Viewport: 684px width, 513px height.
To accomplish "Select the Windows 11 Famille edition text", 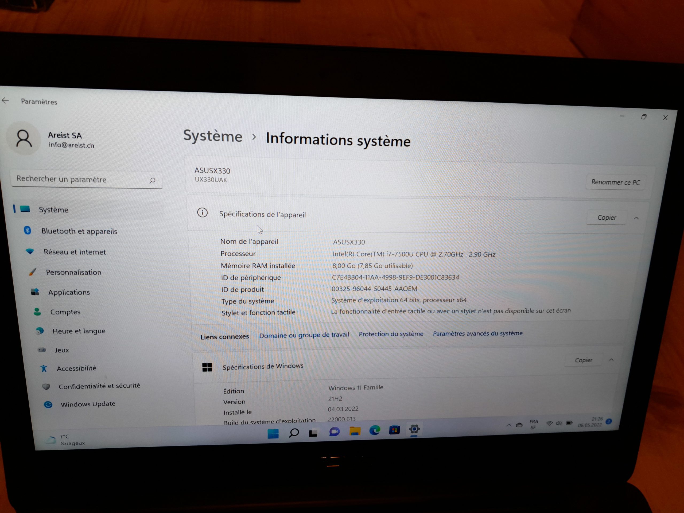I will 356,387.
